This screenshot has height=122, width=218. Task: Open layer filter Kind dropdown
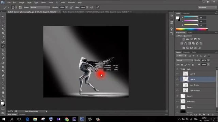pyautogui.click(x=181, y=56)
